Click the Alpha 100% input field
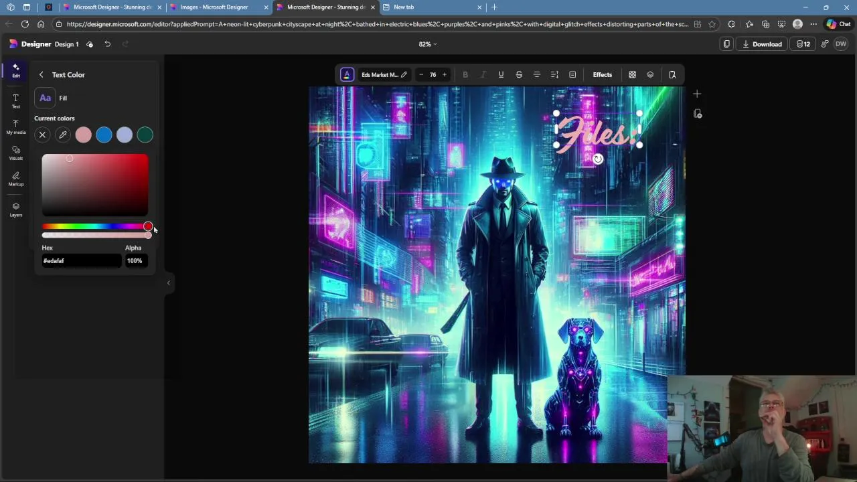Image resolution: width=857 pixels, height=482 pixels. (137, 261)
